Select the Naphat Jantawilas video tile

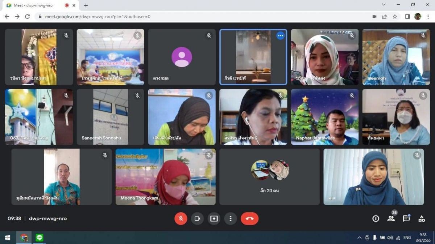[324, 117]
